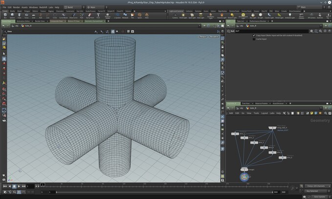Open the Key Selected dropdown

point(317,191)
